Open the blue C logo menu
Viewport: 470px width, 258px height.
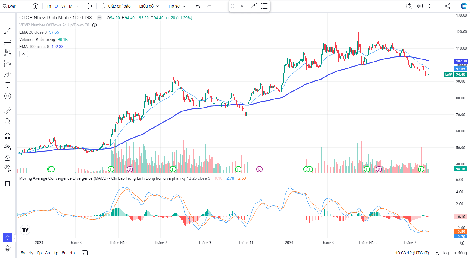(x=463, y=6)
